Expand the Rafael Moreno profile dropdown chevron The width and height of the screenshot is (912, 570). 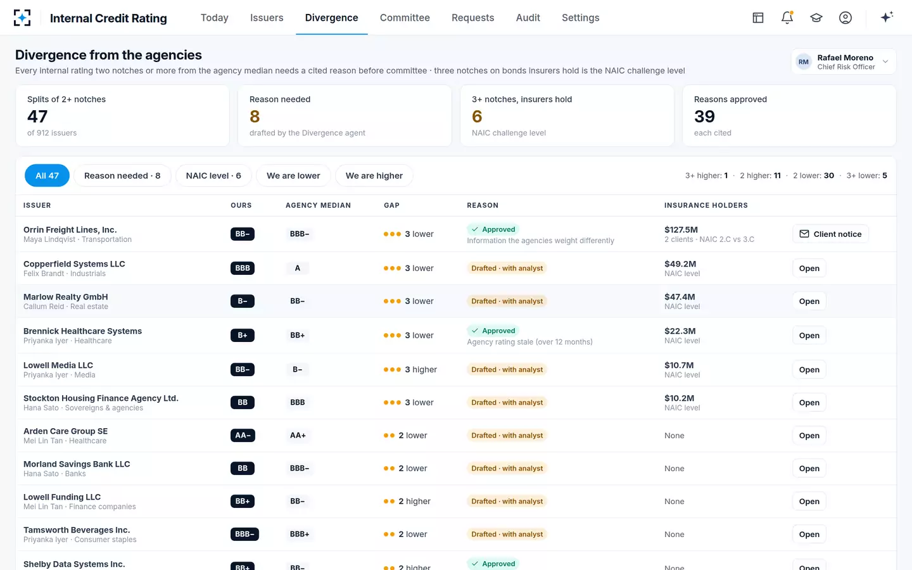point(885,62)
